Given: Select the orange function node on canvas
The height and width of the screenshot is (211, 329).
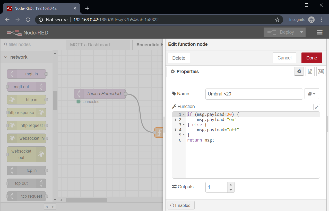Looking at the screenshot, I should coord(159,133).
